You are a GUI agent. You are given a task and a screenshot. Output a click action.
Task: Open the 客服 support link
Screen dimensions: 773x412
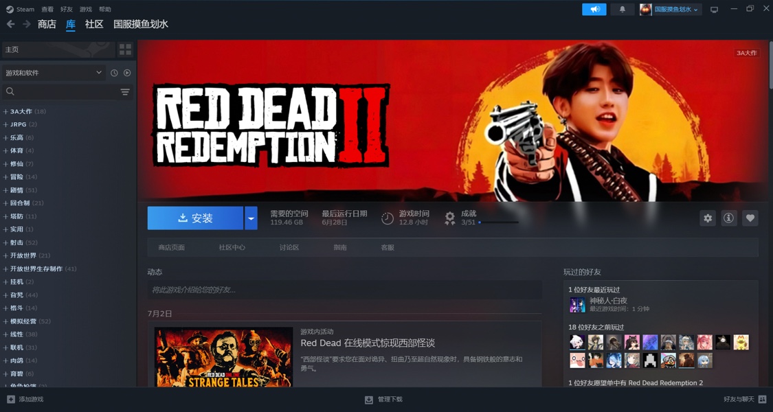pyautogui.click(x=388, y=247)
